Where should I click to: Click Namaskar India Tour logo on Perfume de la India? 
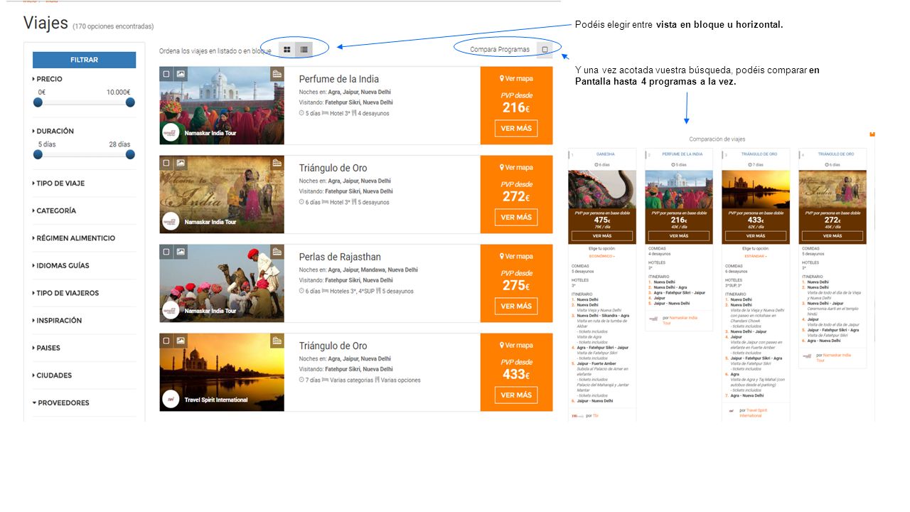click(x=171, y=132)
